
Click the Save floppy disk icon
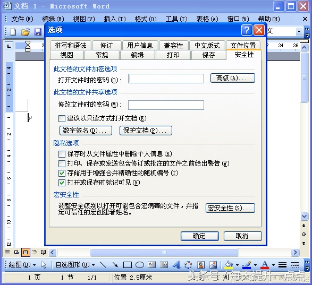point(38,32)
